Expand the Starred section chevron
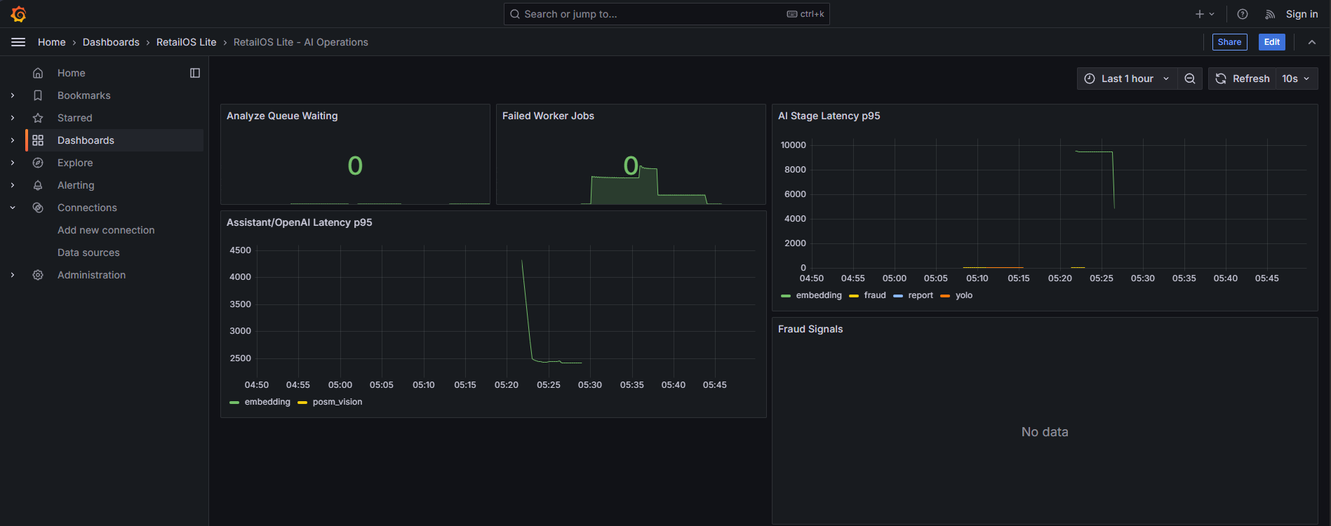 pos(13,118)
